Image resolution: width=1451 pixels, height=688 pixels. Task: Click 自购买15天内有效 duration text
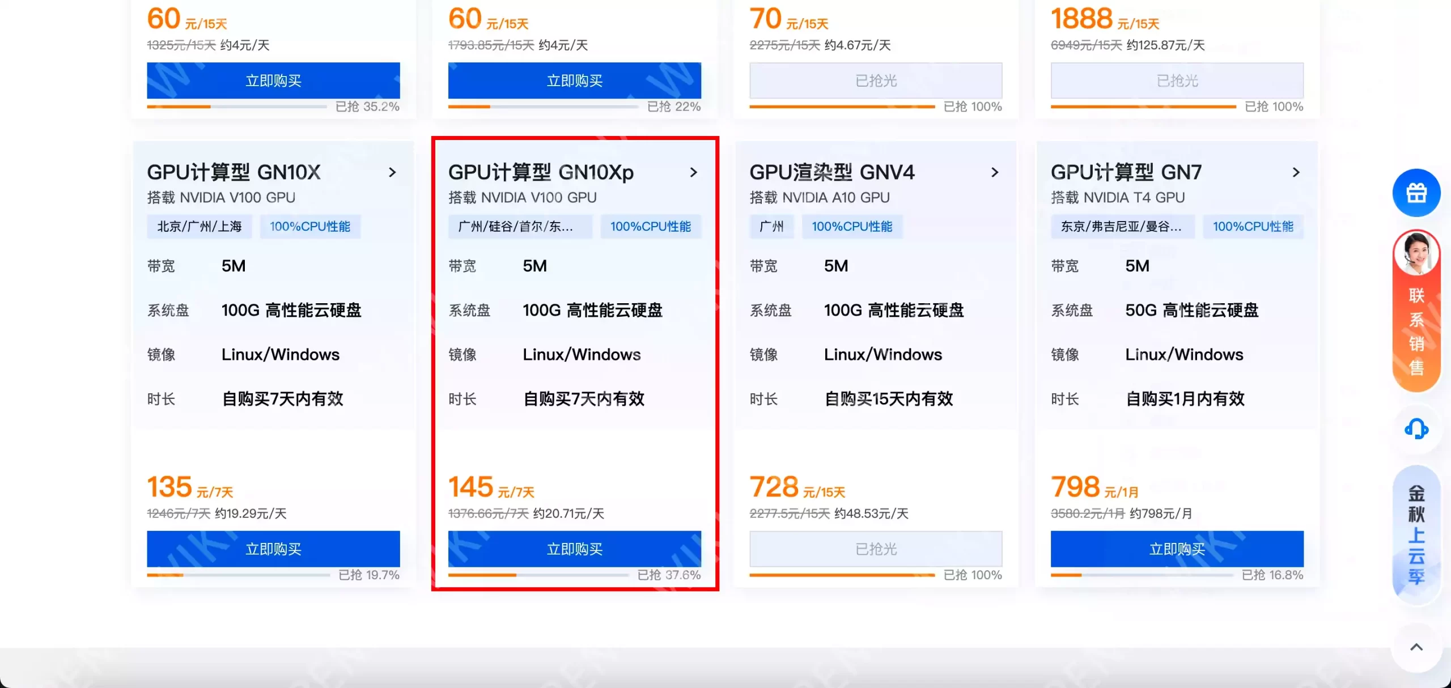click(x=889, y=399)
